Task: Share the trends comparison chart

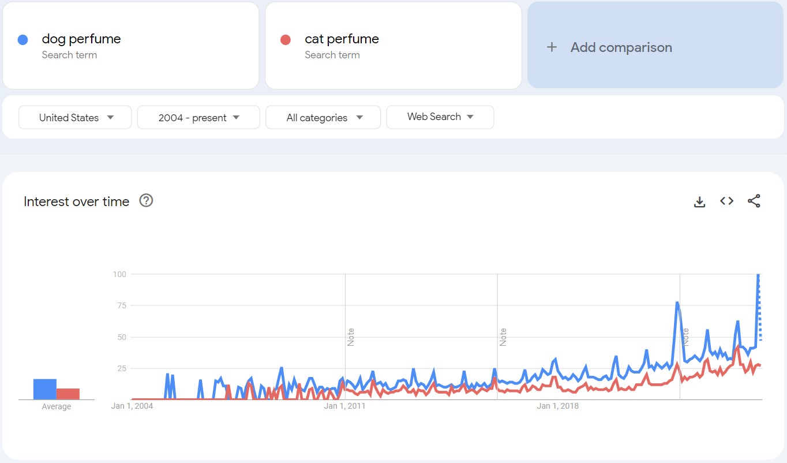Action: coord(754,201)
